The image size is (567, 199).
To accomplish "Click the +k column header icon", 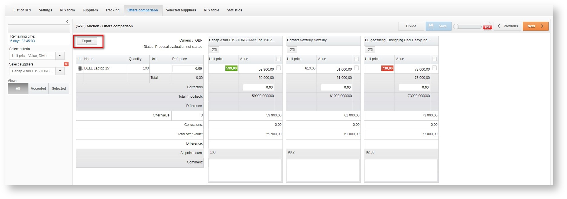I will coord(79,59).
